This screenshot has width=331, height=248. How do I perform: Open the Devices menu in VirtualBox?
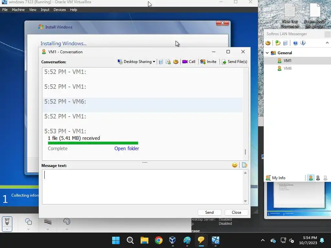pos(59,10)
